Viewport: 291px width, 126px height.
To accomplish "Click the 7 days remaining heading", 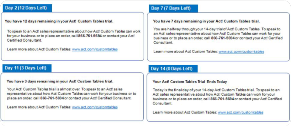I will point(206,21).
